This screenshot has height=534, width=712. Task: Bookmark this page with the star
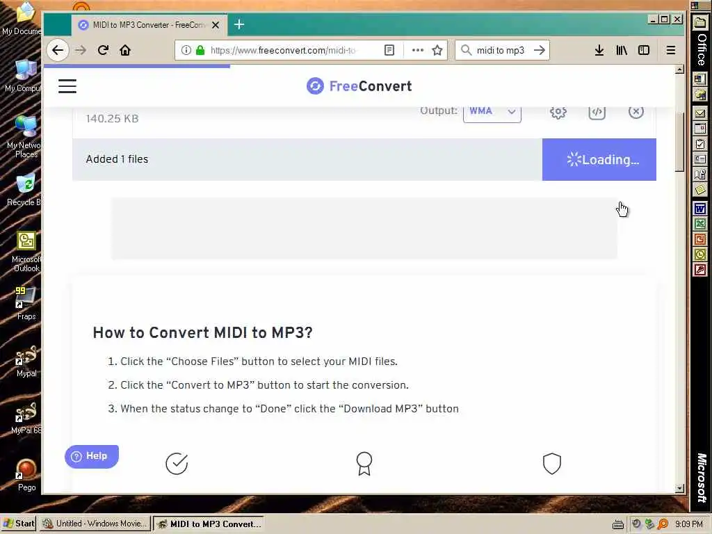click(437, 50)
